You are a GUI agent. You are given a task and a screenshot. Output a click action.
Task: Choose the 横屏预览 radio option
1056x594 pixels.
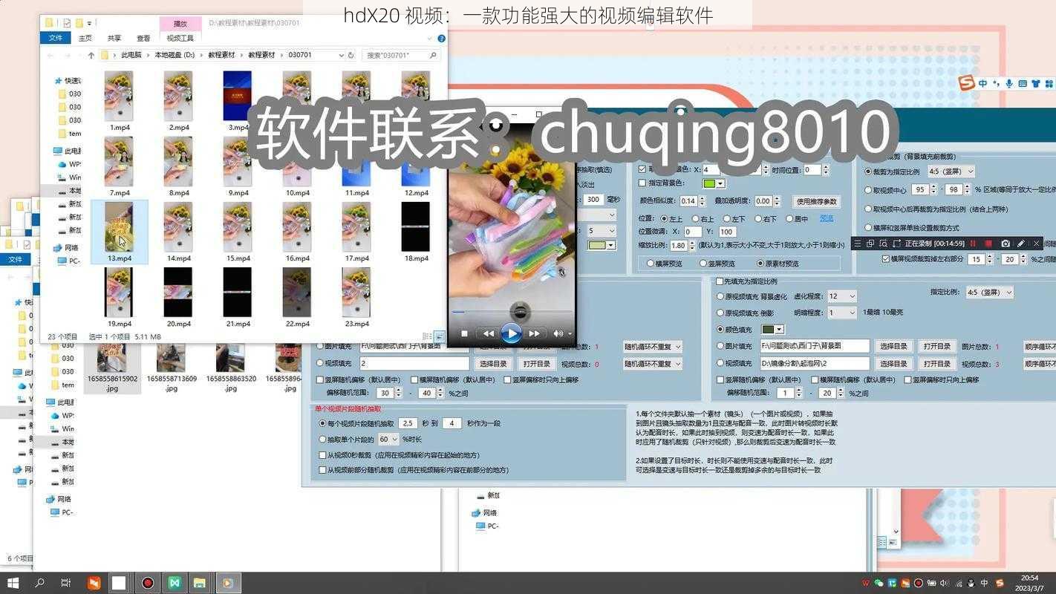pyautogui.click(x=651, y=264)
